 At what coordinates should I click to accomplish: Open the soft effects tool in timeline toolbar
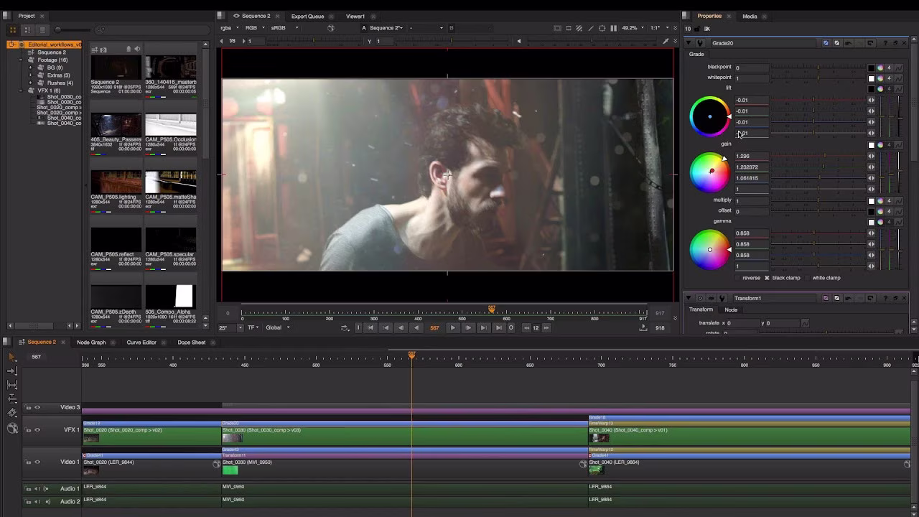point(12,428)
